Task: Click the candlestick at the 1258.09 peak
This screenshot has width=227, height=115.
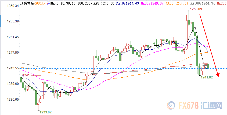Action: (x=189, y=18)
